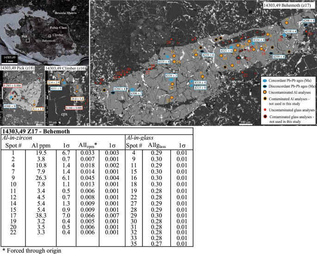This screenshot has width=317, height=254.
Task: Click the '0.27' value for glass spot 35
Action: pos(156,243)
